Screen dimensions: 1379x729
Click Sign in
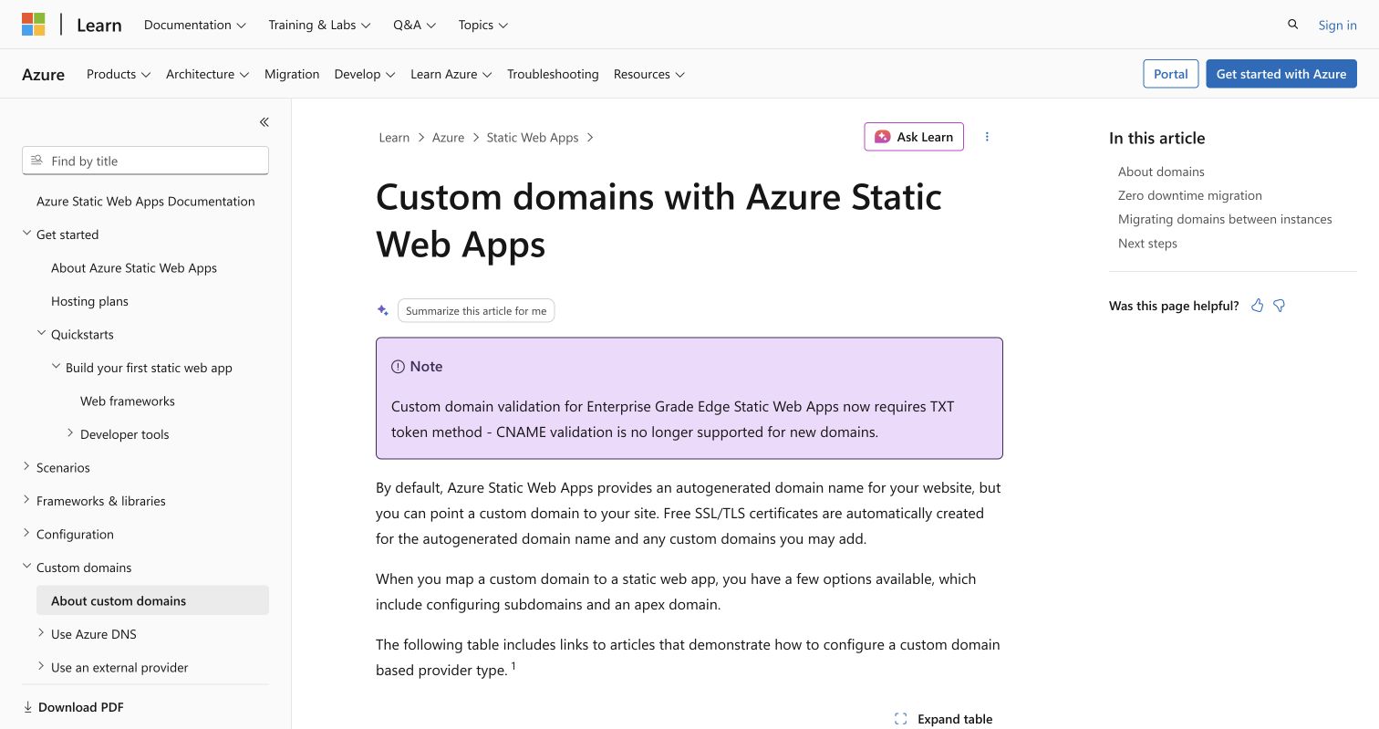pos(1337,25)
